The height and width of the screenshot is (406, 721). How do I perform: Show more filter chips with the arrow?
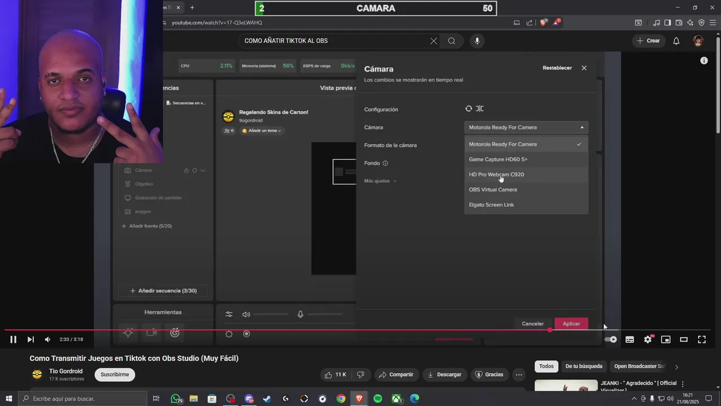point(677,367)
